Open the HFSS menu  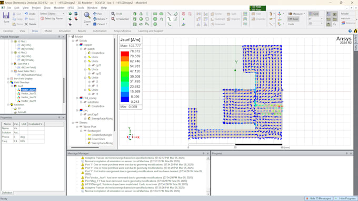click(x=71, y=8)
